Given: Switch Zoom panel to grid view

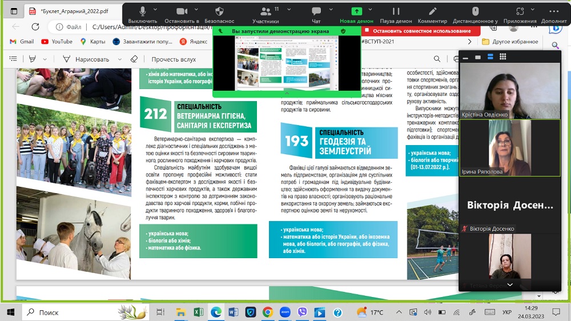Looking at the screenshot, I should coord(502,57).
